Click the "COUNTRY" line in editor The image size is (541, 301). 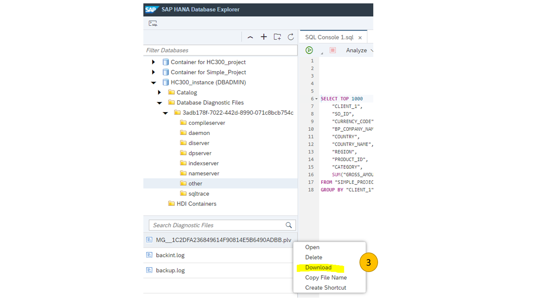click(346, 137)
